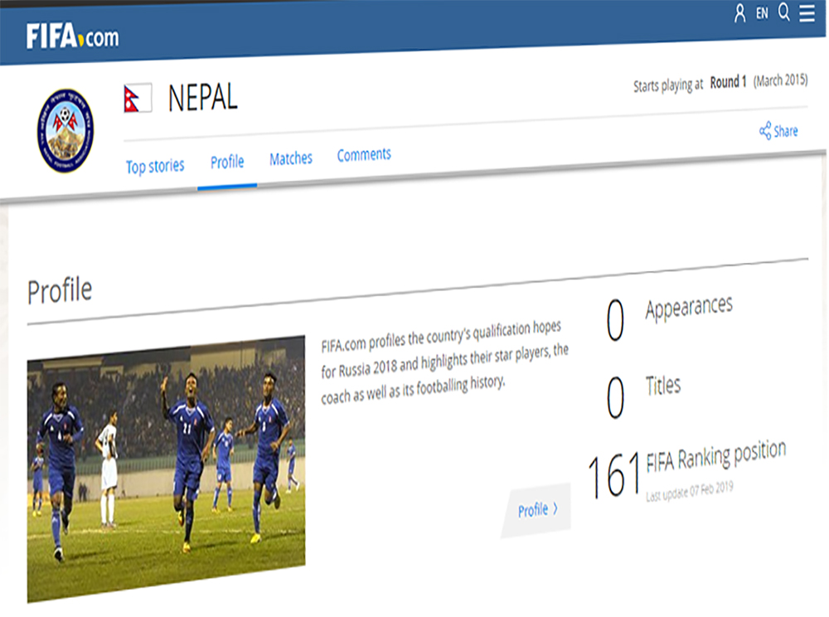Click the FIFA.com profiles description paragraph

pyautogui.click(x=444, y=362)
